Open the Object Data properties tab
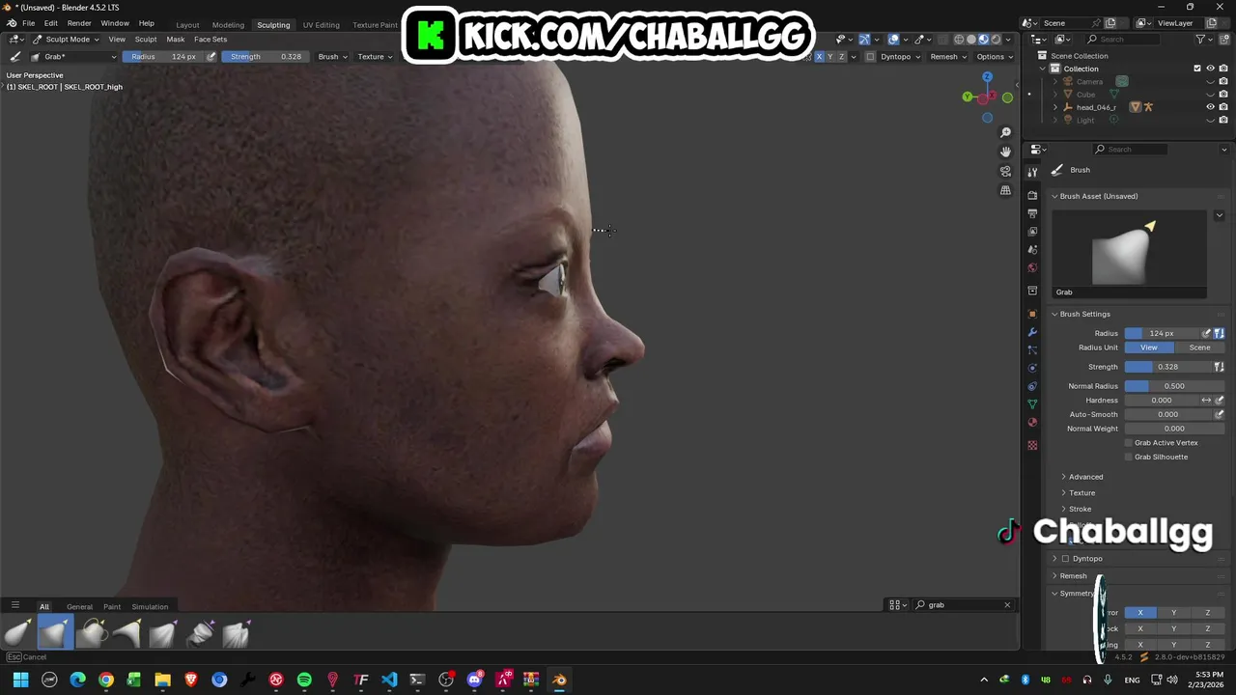The height and width of the screenshot is (695, 1236). [1032, 404]
